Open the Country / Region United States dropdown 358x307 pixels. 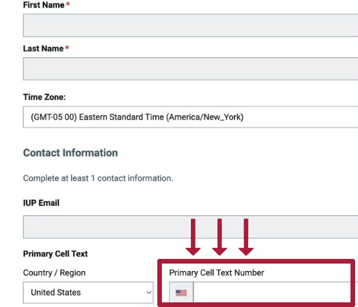(88, 293)
